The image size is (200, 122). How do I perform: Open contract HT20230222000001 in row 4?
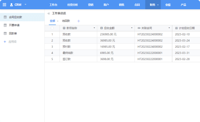[x=150, y=53]
